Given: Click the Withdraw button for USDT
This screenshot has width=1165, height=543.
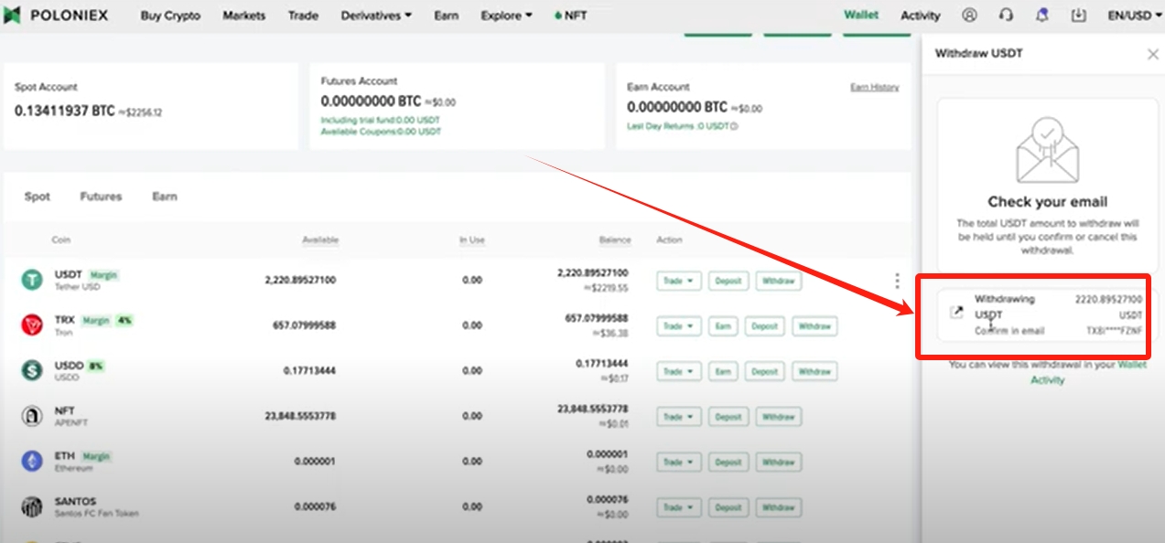Looking at the screenshot, I should 779,281.
